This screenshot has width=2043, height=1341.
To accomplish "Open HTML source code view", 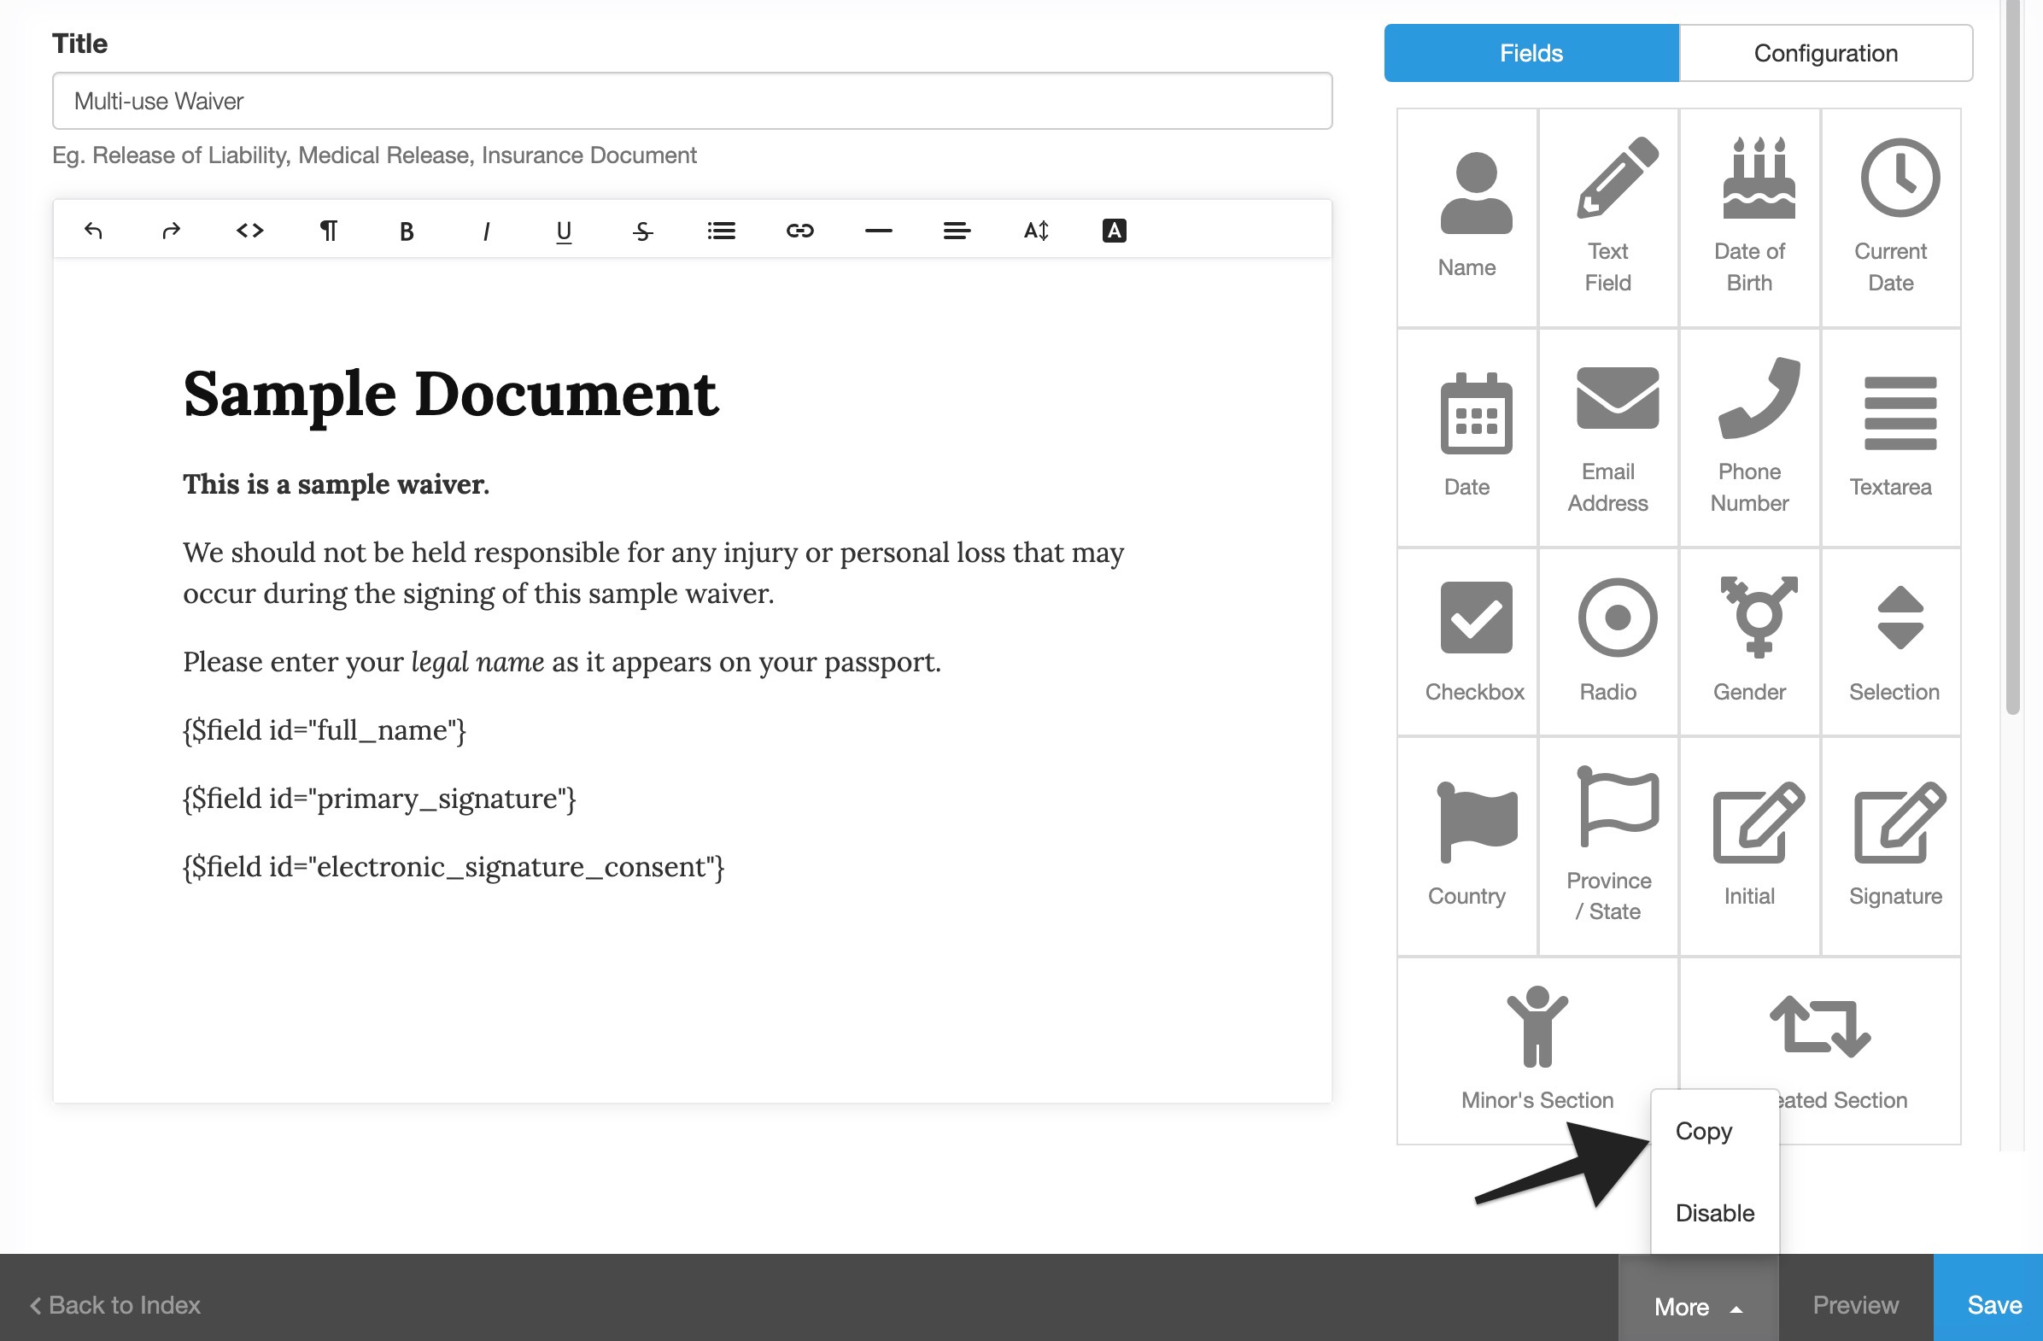I will point(249,230).
